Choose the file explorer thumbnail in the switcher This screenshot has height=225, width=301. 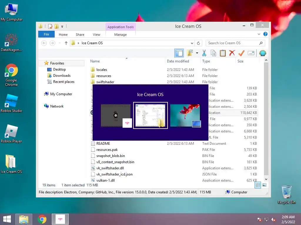click(x=150, y=115)
